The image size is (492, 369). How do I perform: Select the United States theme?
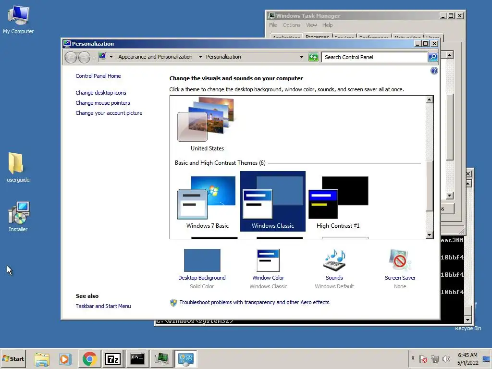tap(207, 124)
